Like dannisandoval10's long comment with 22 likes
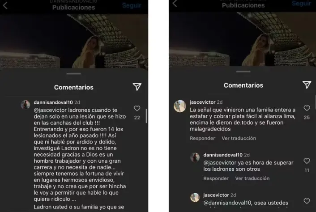 tap(137, 108)
